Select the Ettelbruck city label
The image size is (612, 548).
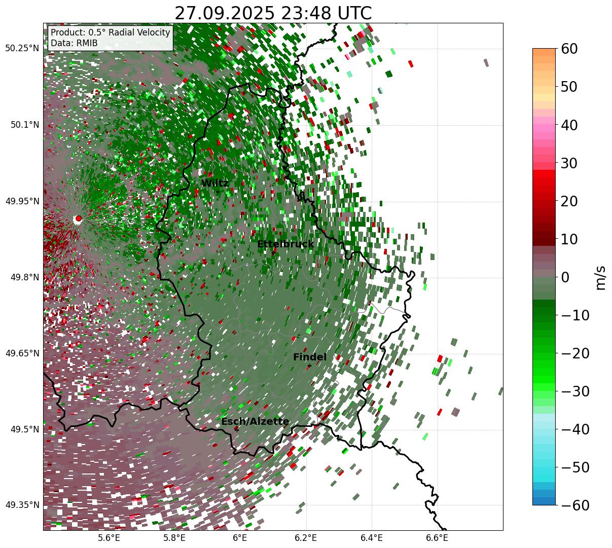tap(285, 244)
